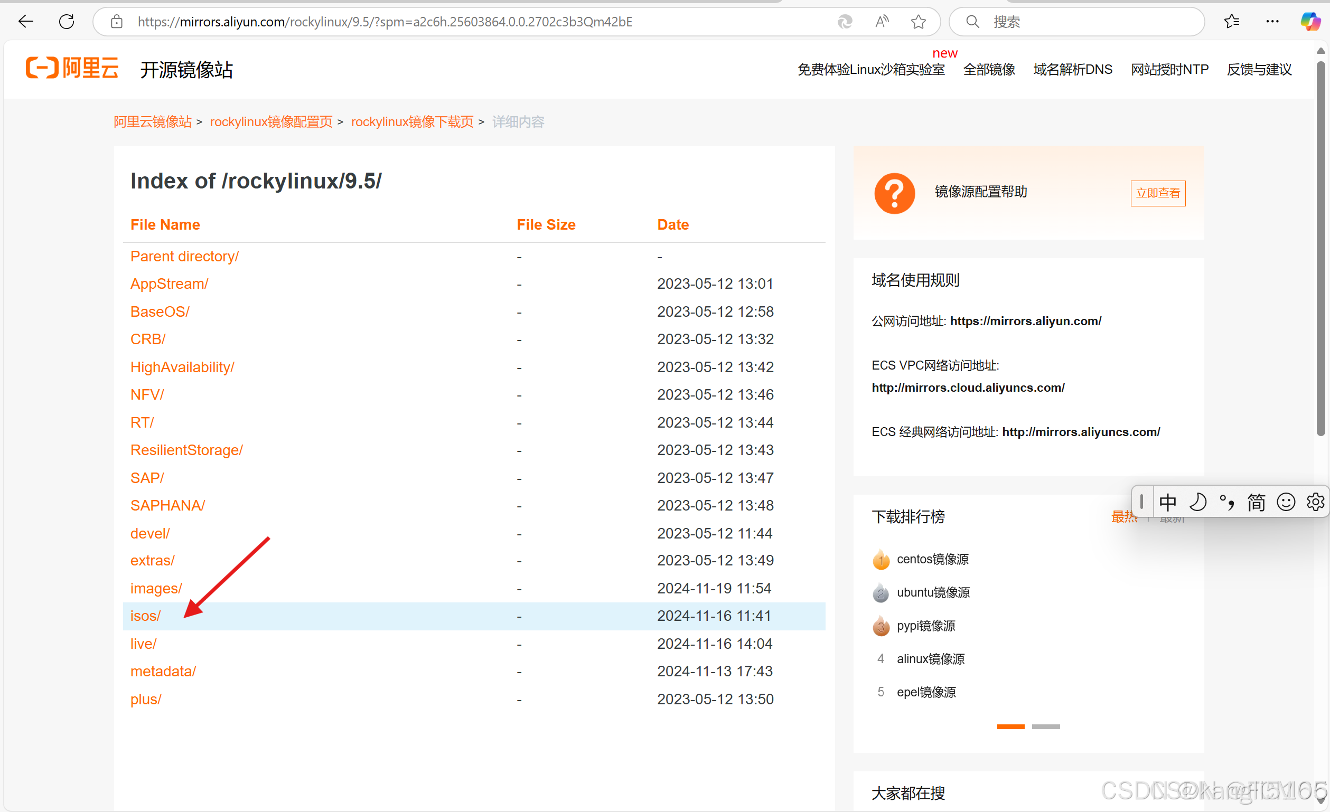This screenshot has height=812, width=1330.
Task: Open the isos/ directory link
Action: pyautogui.click(x=145, y=616)
